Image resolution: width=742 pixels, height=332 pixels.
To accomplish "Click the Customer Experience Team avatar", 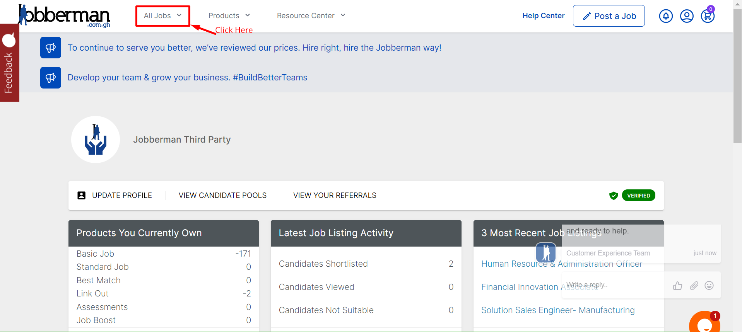I will click(546, 253).
